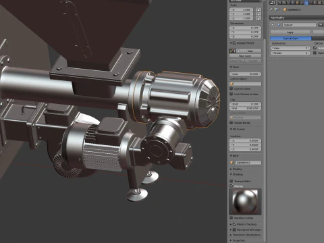324x243 pixels.
Task: Toggle the pin icon beside GEARBOX-5 breadcrumb
Action: pos(271,9)
